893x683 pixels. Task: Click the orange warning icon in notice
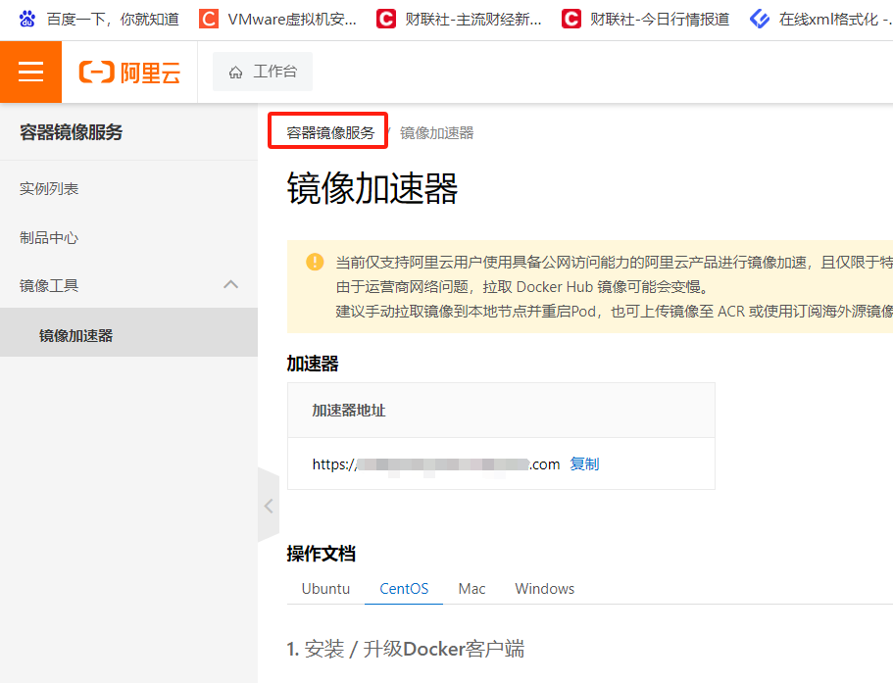315,262
